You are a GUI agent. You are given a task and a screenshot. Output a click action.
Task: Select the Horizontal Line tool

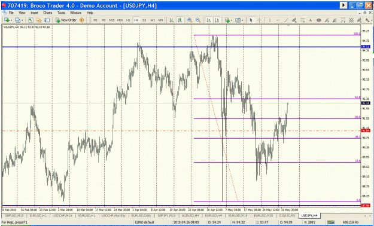pos(278,20)
